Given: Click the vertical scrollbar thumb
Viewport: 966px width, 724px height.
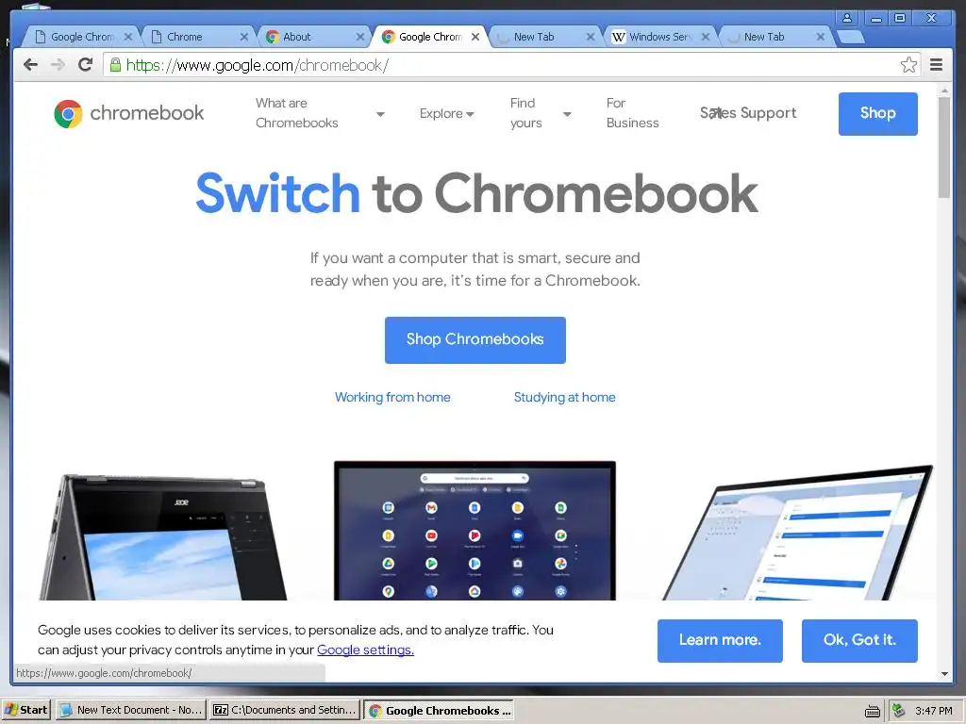Looking at the screenshot, I should click(x=943, y=147).
